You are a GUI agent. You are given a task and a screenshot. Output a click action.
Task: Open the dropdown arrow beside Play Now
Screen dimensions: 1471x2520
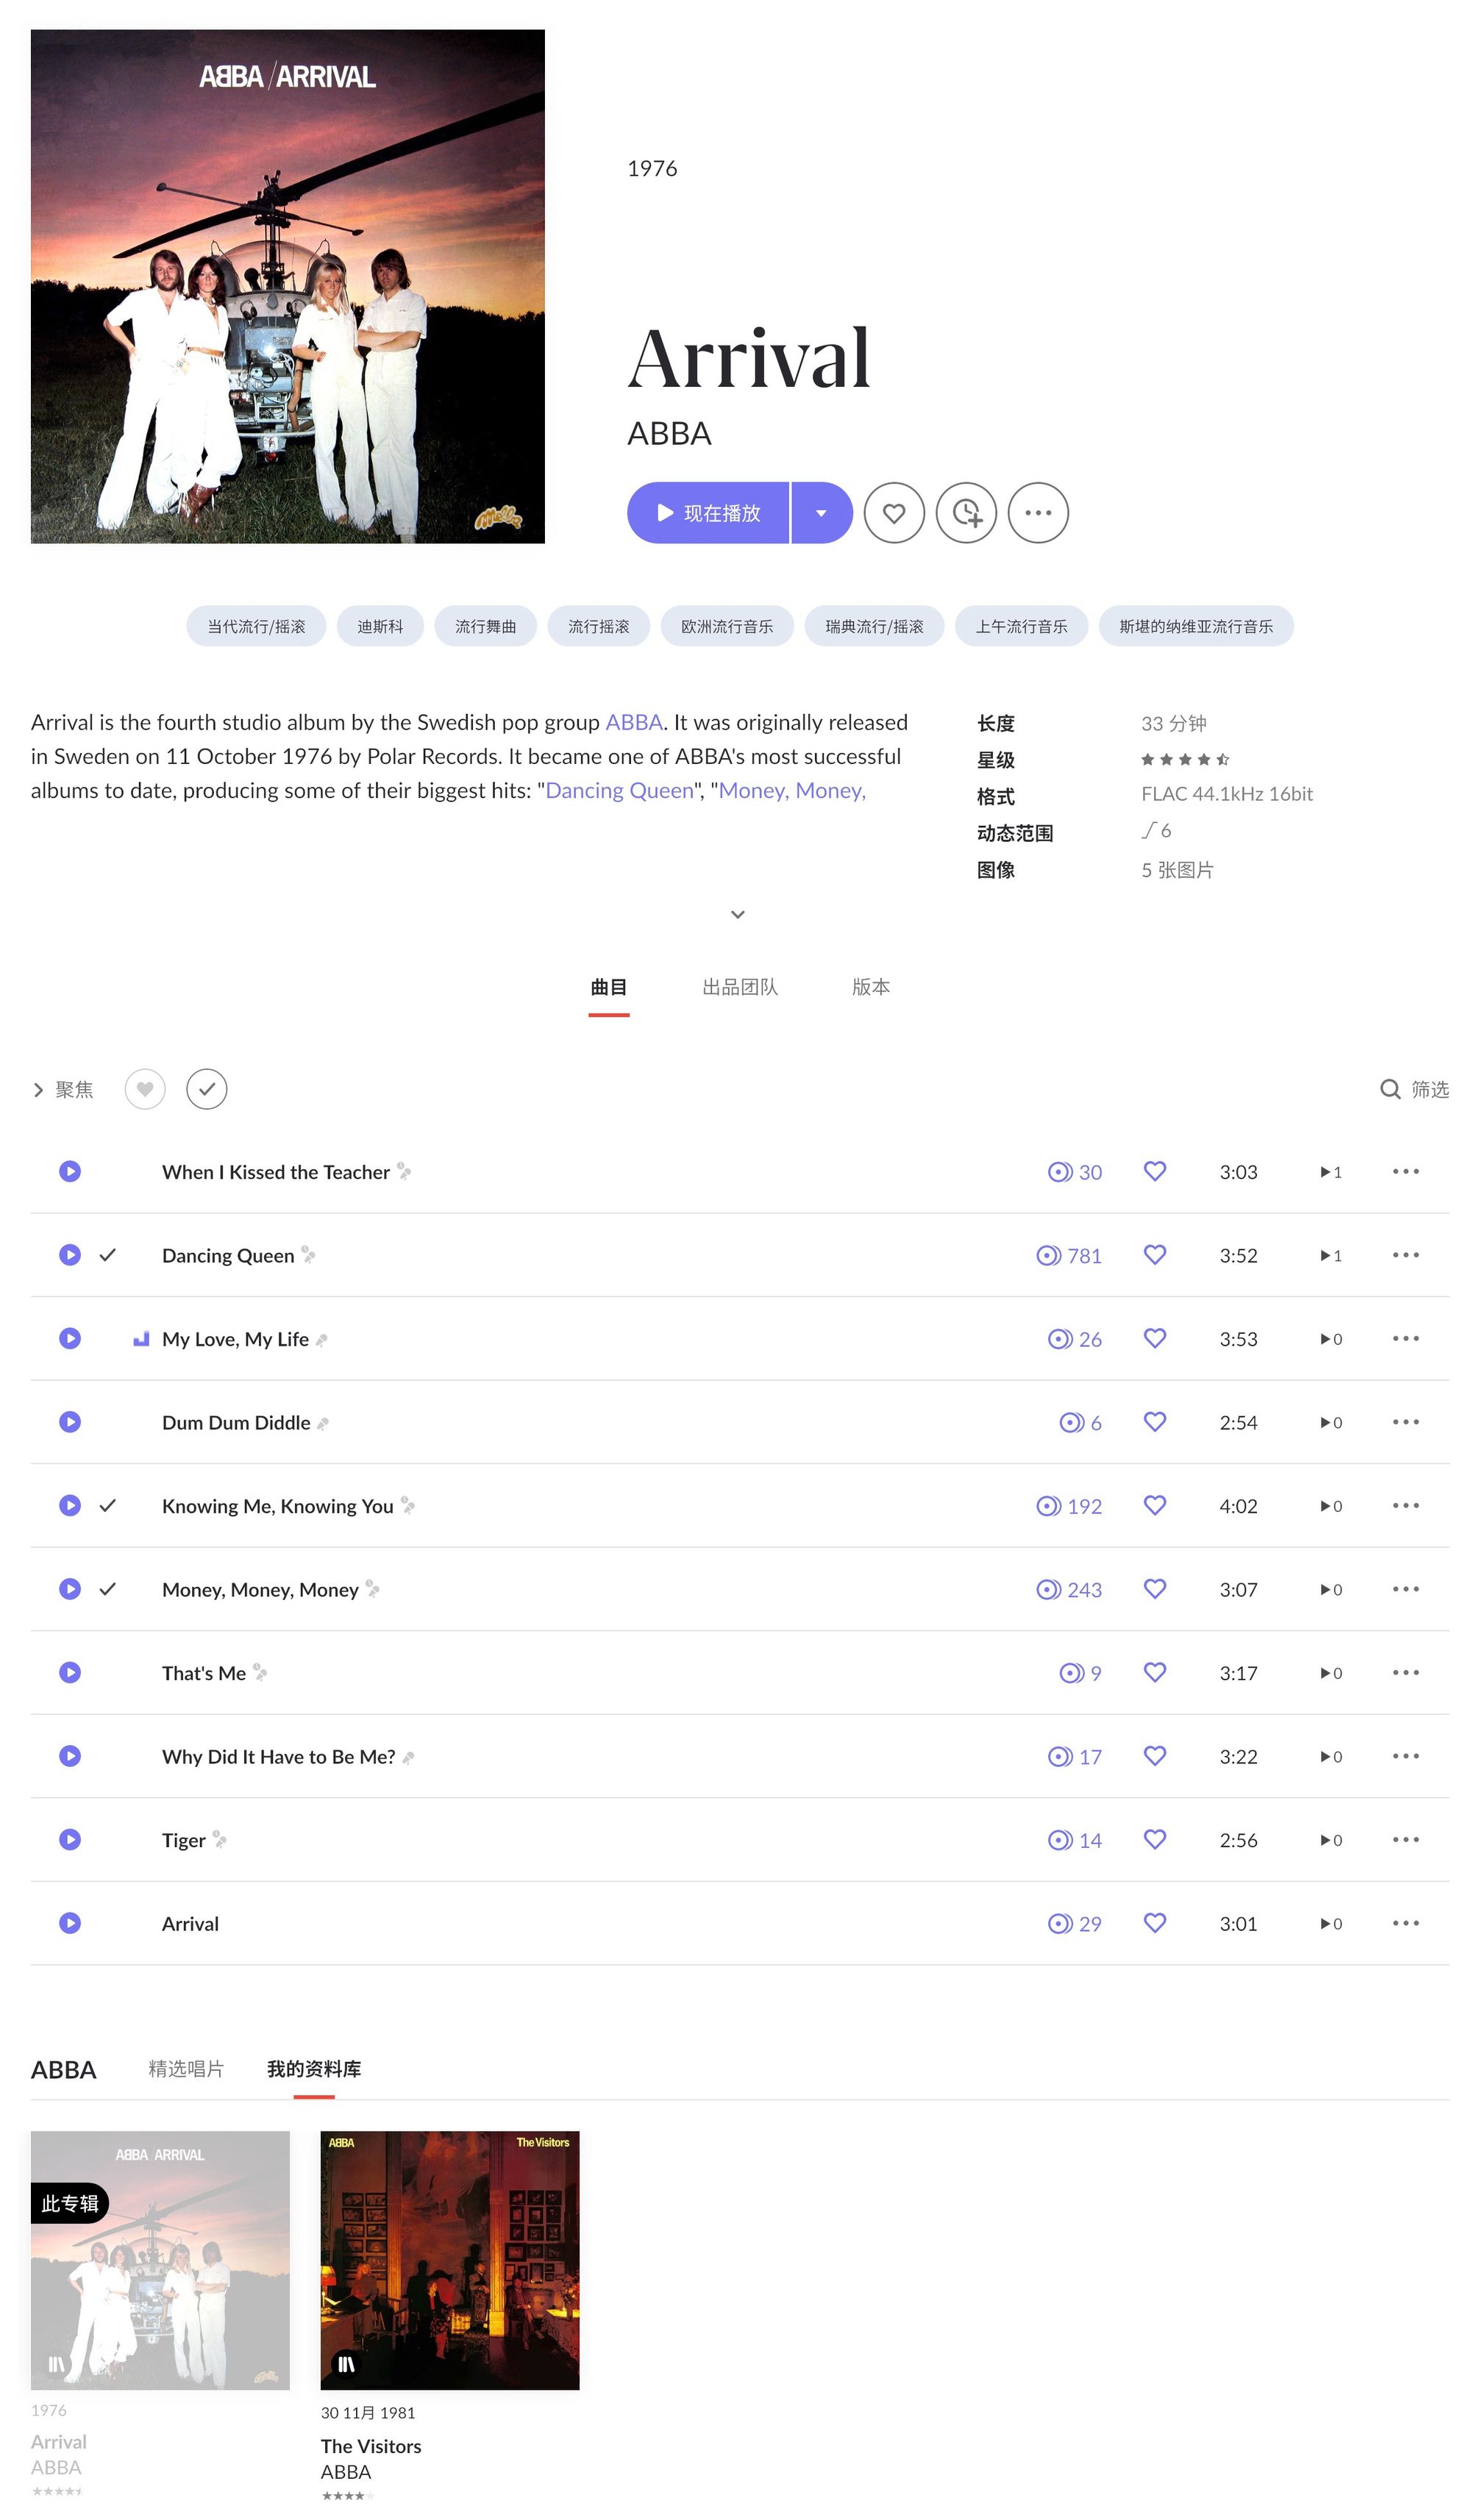pyautogui.click(x=821, y=513)
